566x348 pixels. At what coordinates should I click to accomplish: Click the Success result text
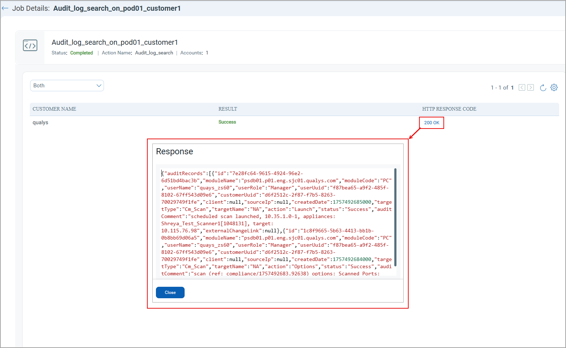(x=227, y=122)
